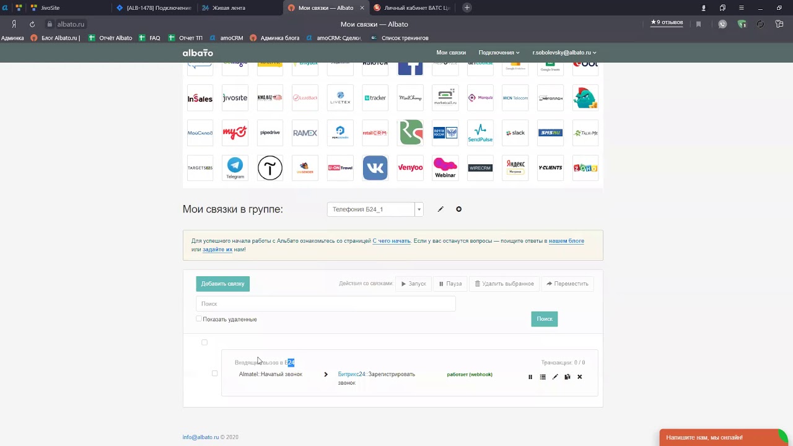
Task: Pick the Venyoo service tile
Action: [410, 168]
